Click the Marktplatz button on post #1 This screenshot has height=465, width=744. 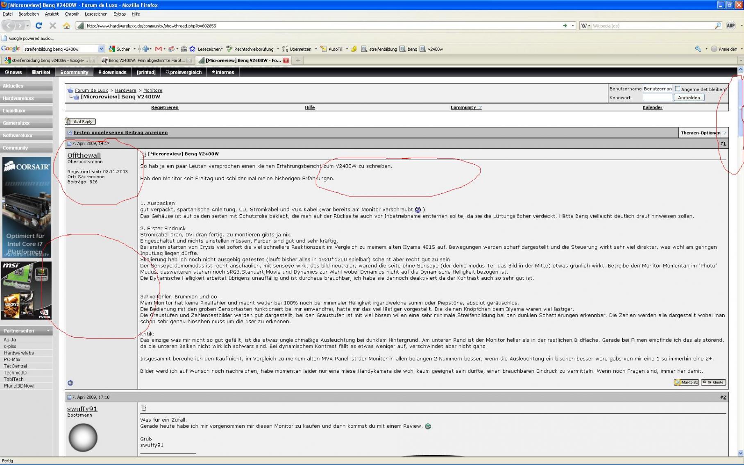pyautogui.click(x=686, y=382)
